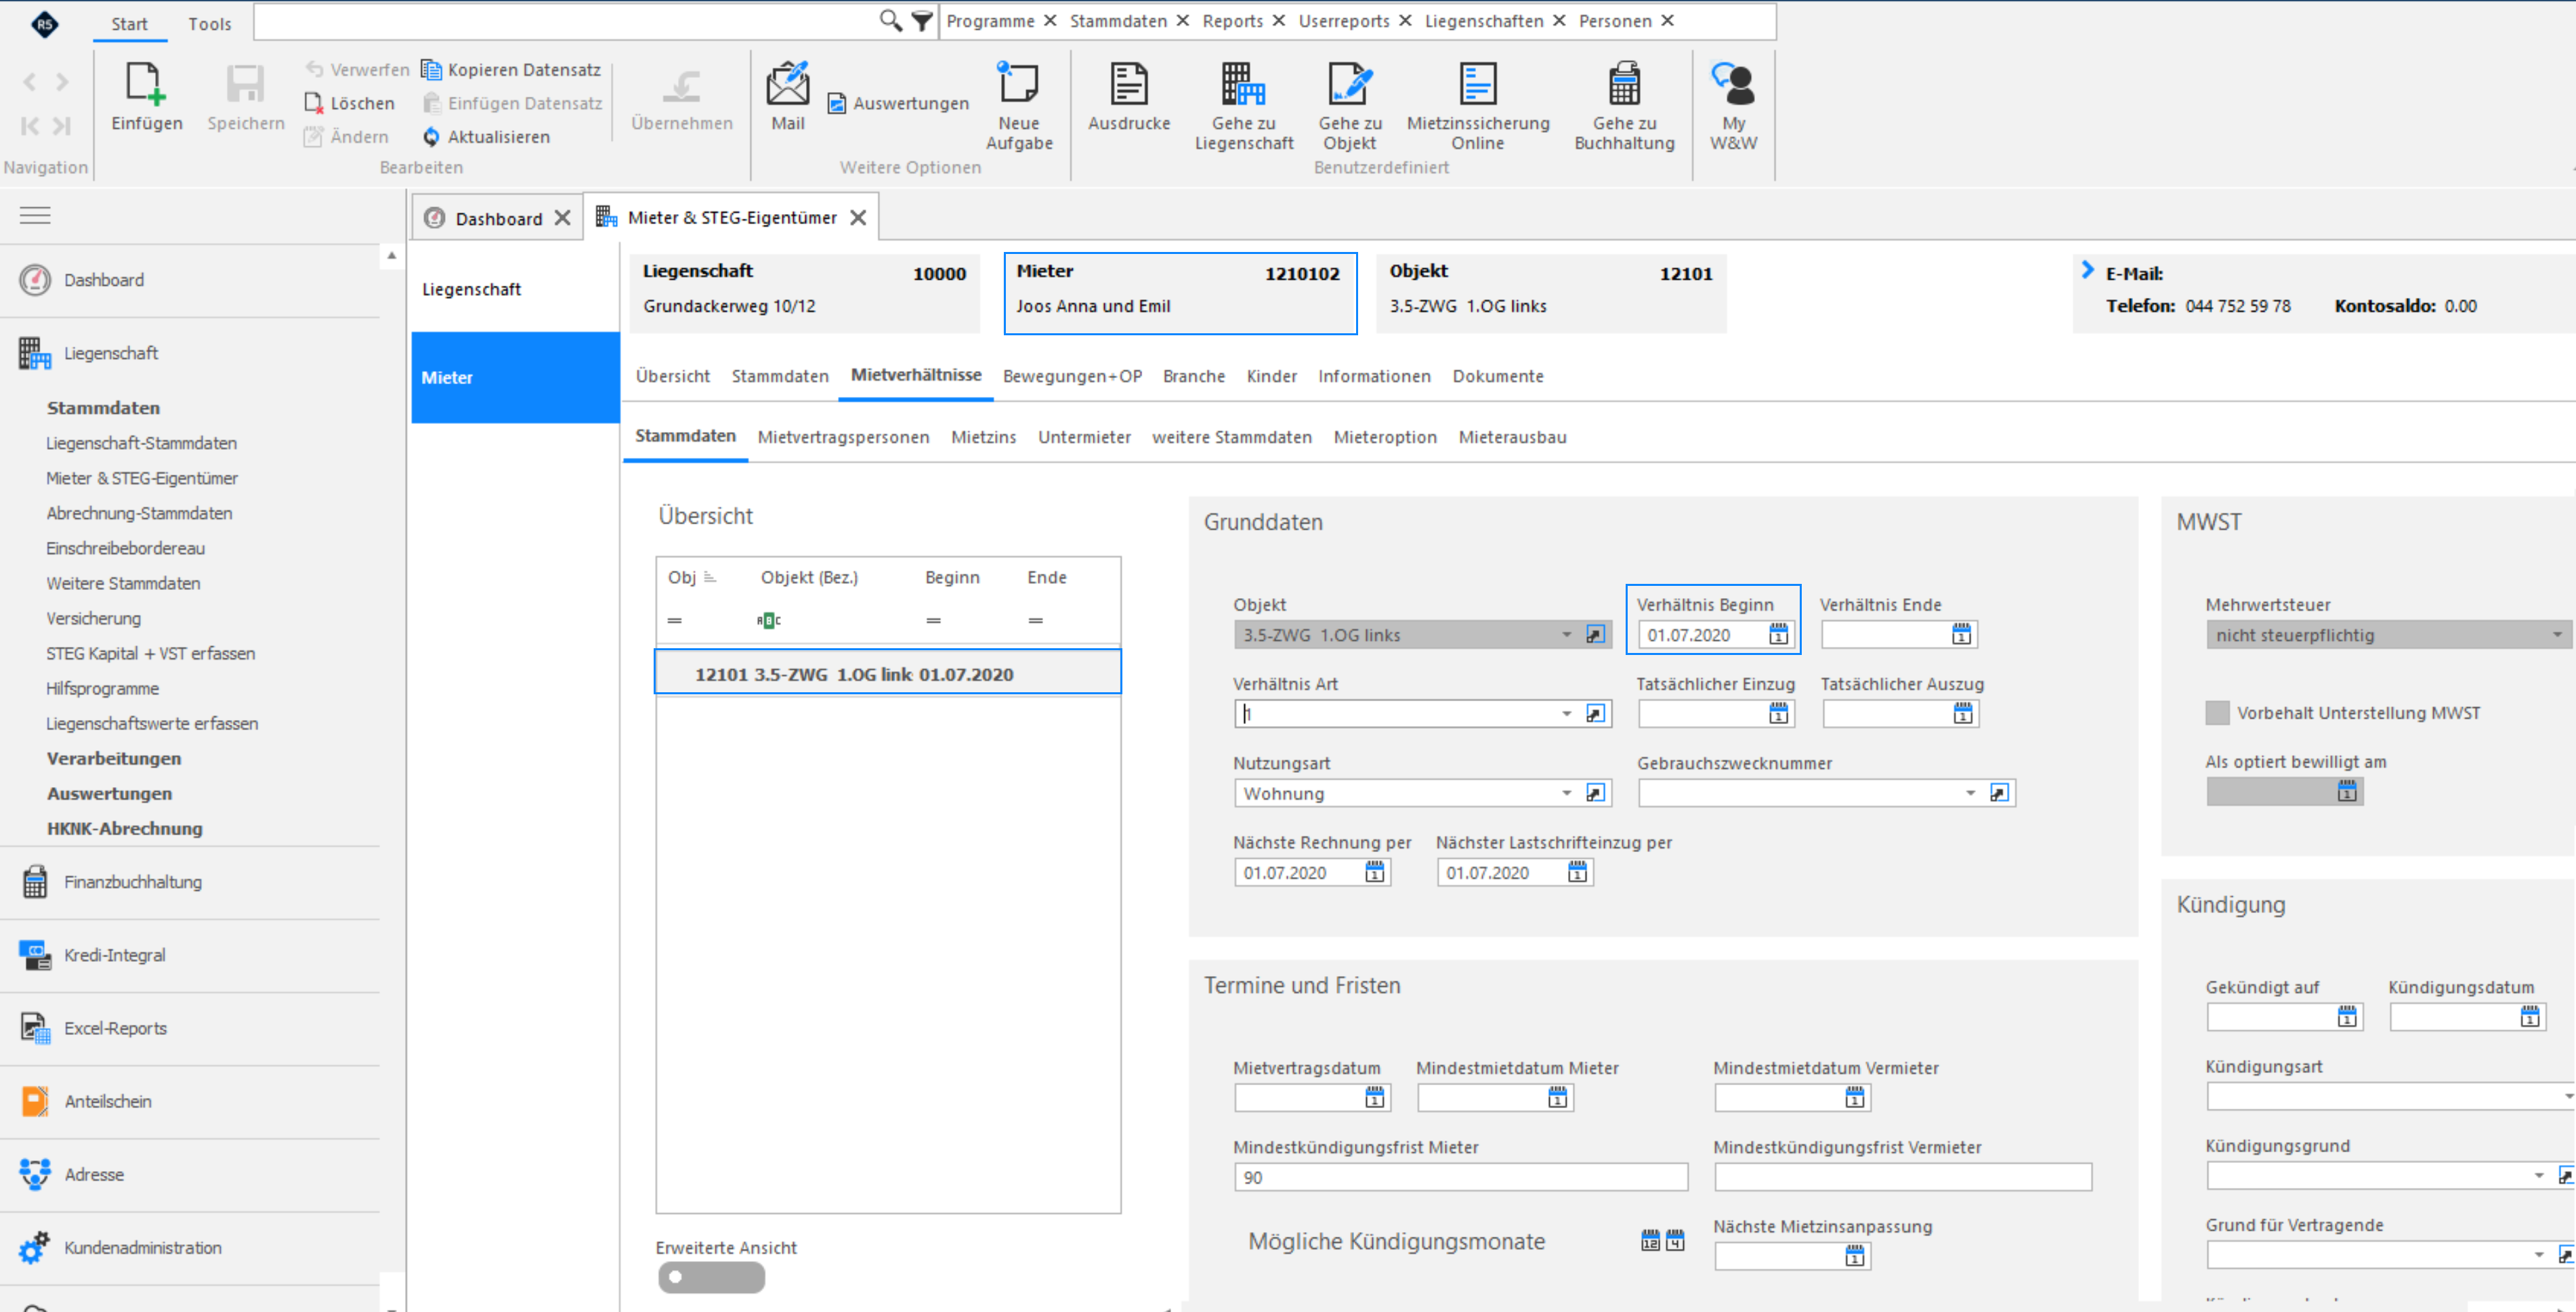Viewport: 2576px width, 1312px height.
Task: Check Vorbehalt Unterstellung MWST checkbox
Action: coord(2217,713)
